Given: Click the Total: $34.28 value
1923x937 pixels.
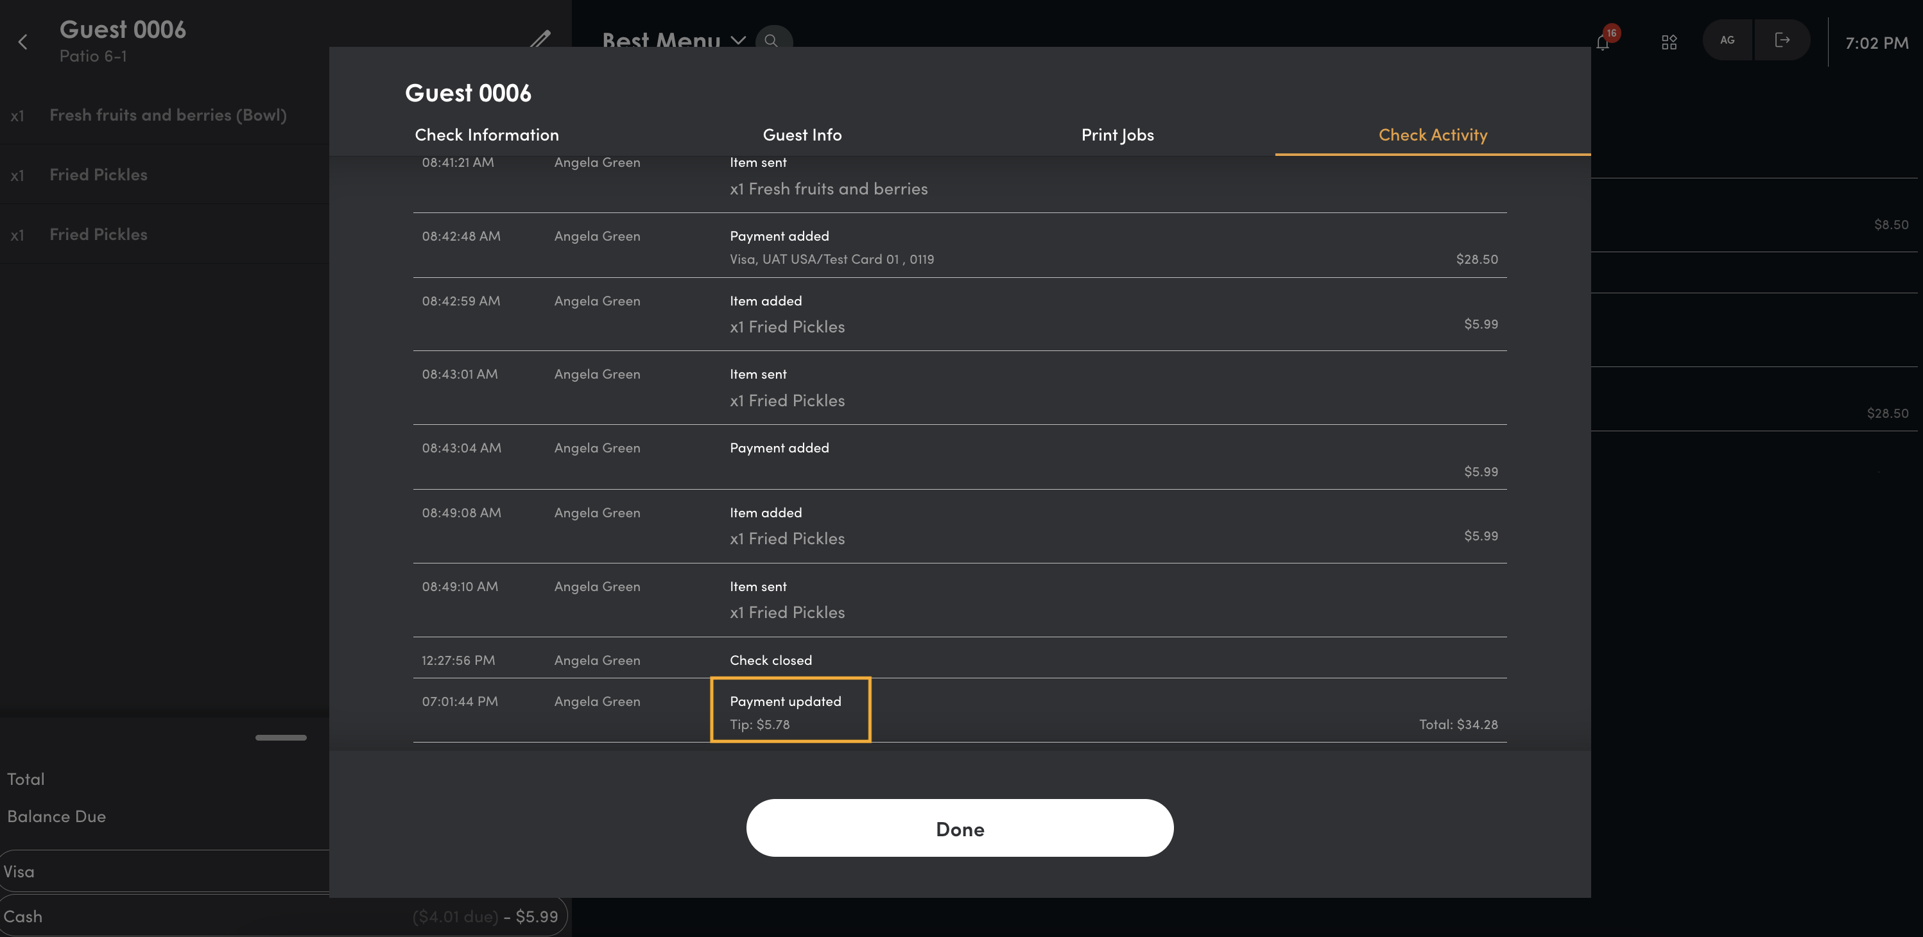Looking at the screenshot, I should click(1458, 724).
